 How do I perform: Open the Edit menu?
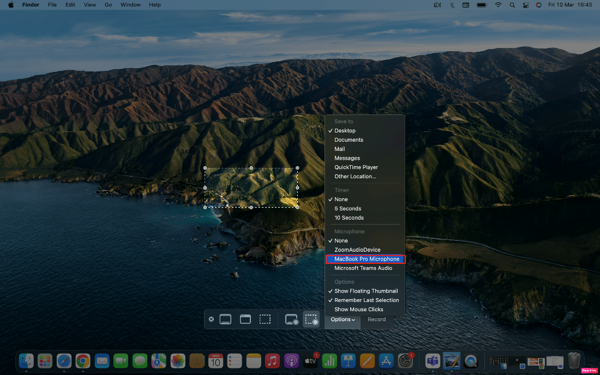click(70, 5)
